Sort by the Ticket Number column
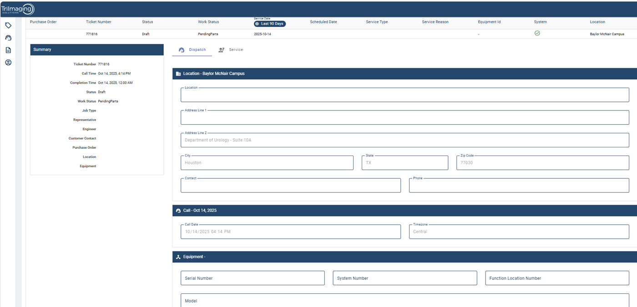This screenshot has height=307, width=637. coord(98,22)
